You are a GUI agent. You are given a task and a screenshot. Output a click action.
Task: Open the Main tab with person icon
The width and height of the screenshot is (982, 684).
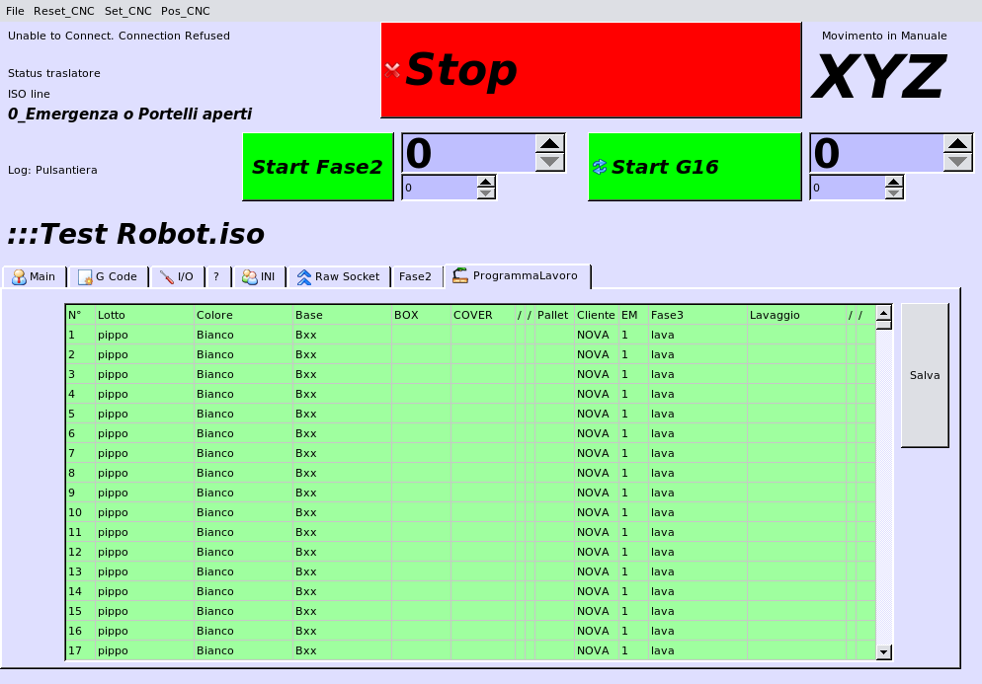[19, 277]
